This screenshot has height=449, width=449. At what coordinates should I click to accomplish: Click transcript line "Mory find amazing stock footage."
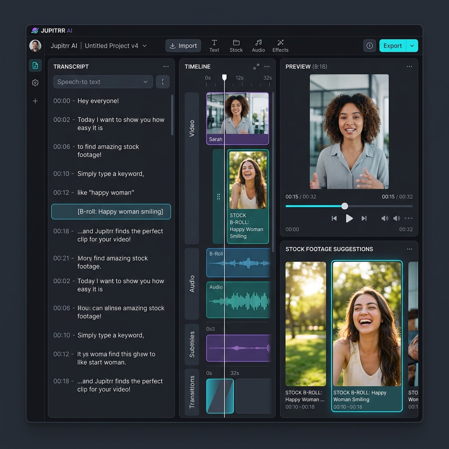tap(113, 262)
